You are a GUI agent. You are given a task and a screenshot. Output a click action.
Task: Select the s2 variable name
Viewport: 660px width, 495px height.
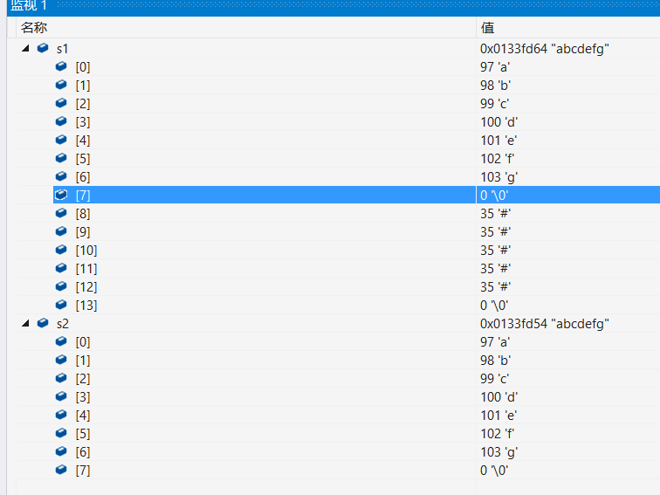pyautogui.click(x=62, y=324)
